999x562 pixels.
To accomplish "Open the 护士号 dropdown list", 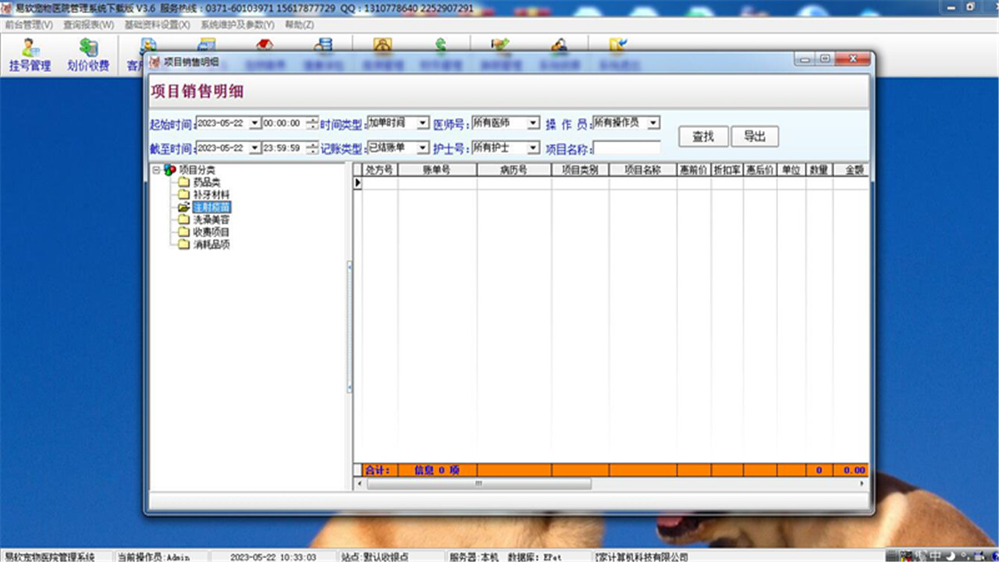I will pyautogui.click(x=532, y=148).
